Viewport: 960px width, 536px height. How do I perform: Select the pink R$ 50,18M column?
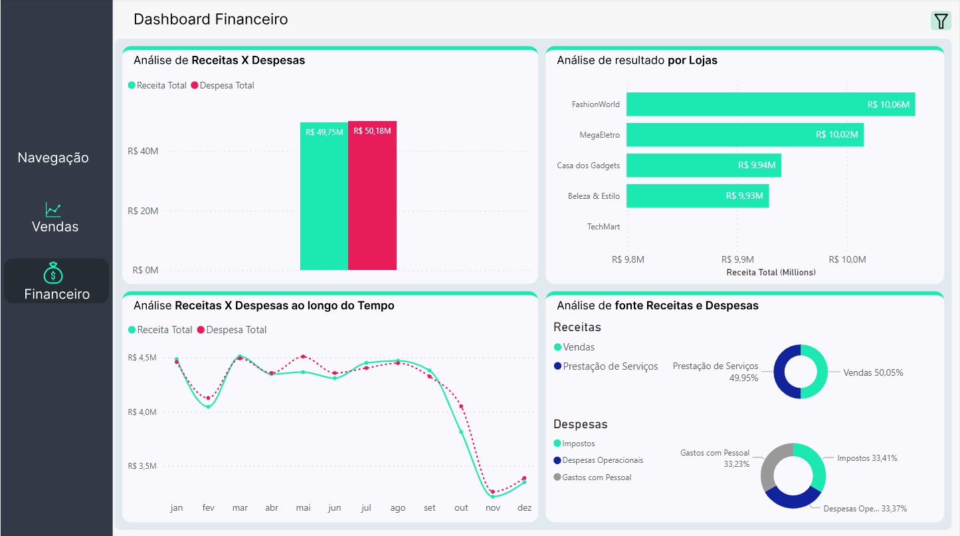click(372, 196)
